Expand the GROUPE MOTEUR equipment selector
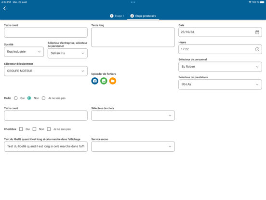 coord(46,71)
